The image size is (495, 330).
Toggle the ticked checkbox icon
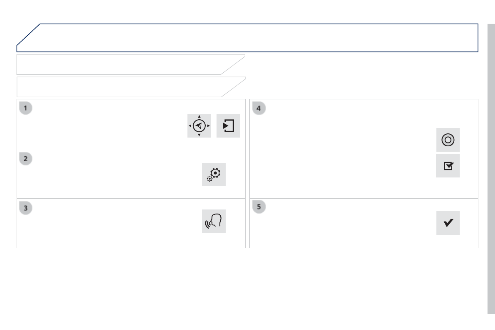448,166
